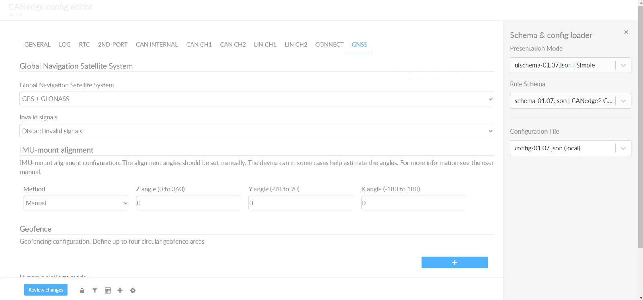Image resolution: width=643 pixels, height=300 pixels.
Task: Close the Schema & config loader panel
Action: pyautogui.click(x=626, y=32)
